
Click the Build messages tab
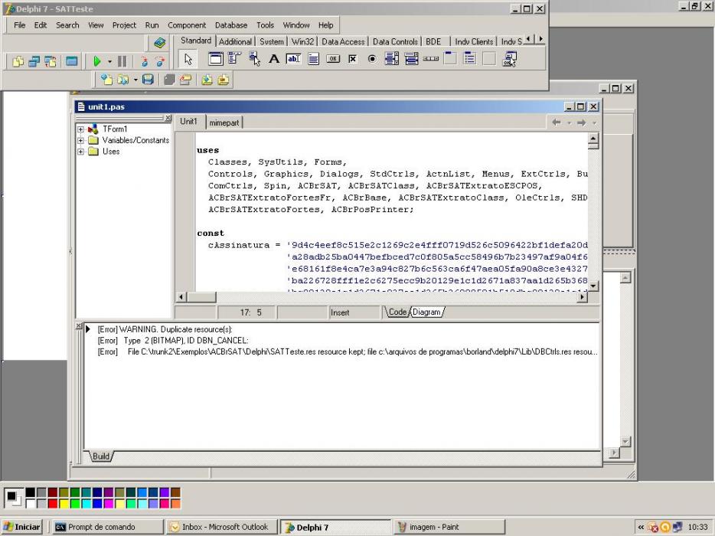pyautogui.click(x=101, y=456)
